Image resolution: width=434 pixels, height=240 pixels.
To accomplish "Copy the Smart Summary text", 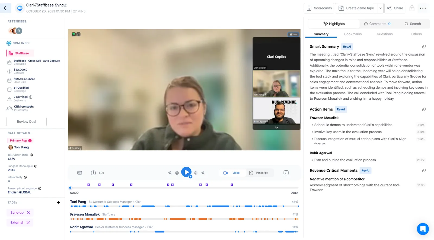I will (x=424, y=47).
